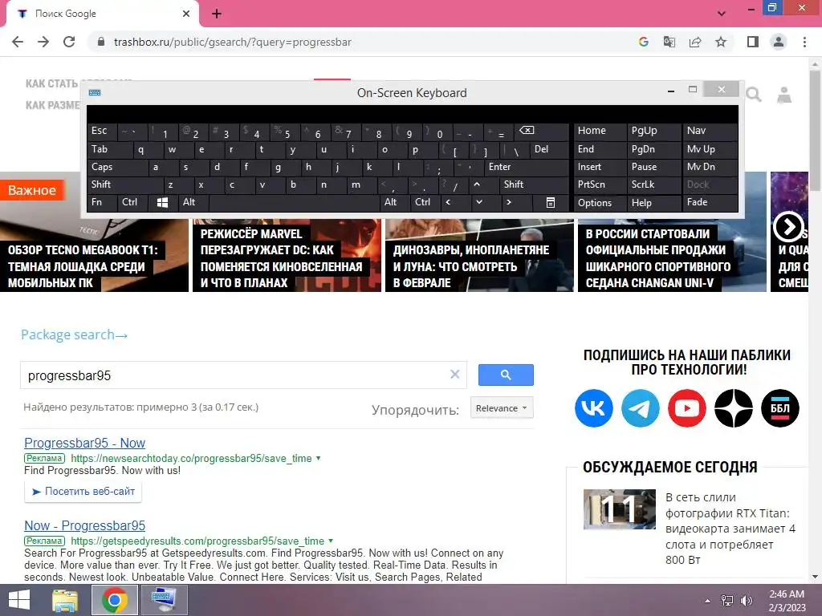Go forward with the browser forward arrow
Viewport: 822px width, 616px height.
pyautogui.click(x=43, y=42)
